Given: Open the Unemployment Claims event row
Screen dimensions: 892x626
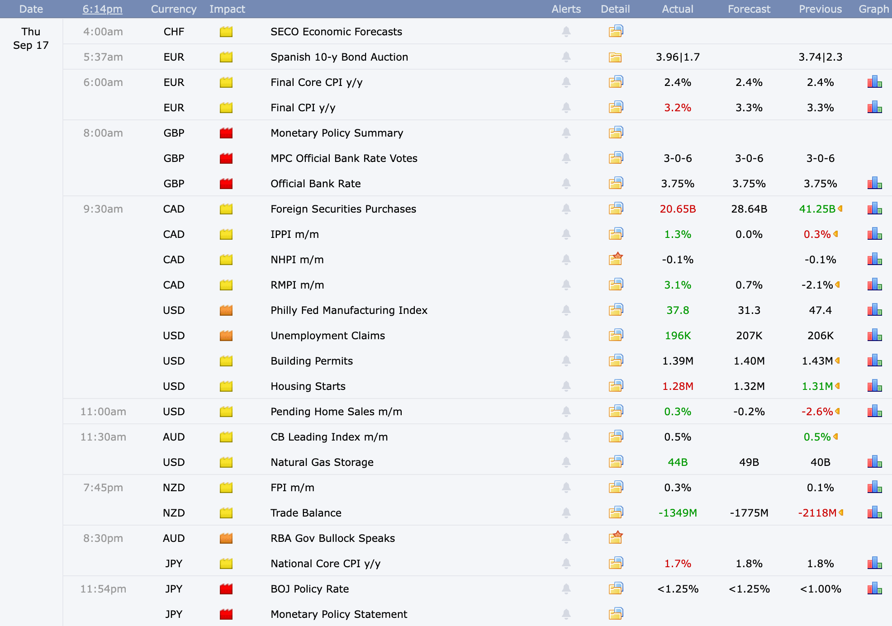Looking at the screenshot, I should pyautogui.click(x=328, y=336).
